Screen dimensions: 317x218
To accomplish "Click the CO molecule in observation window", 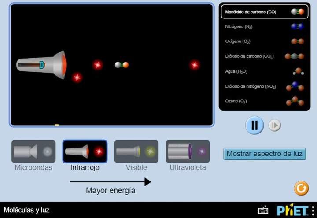I will pyautogui.click(x=122, y=65).
